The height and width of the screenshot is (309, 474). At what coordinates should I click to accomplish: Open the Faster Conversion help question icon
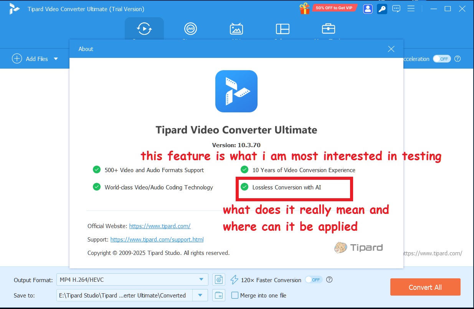pyautogui.click(x=329, y=279)
